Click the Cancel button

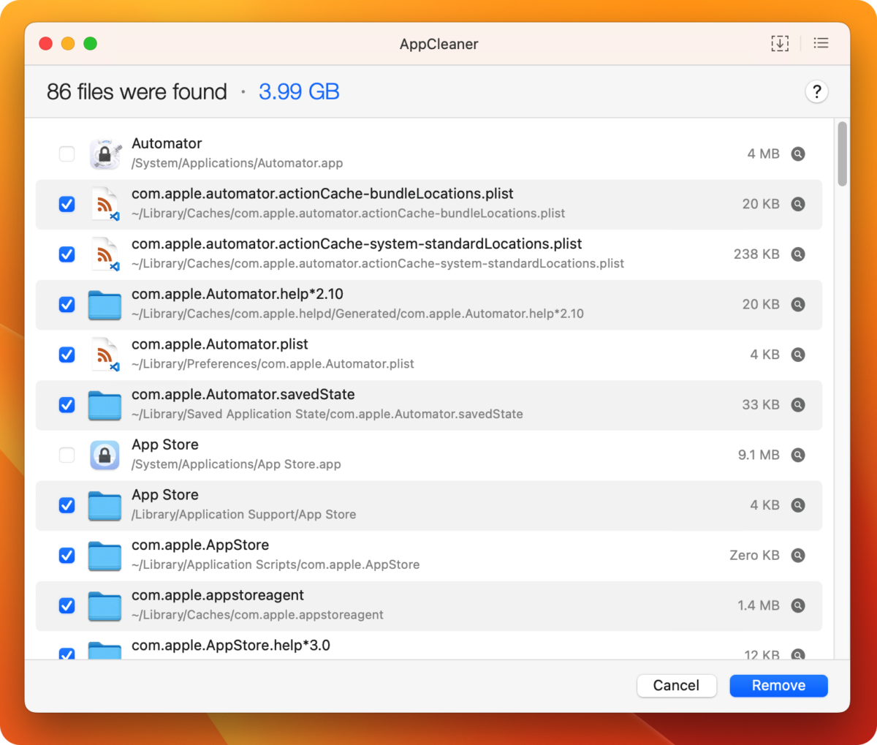tap(676, 686)
